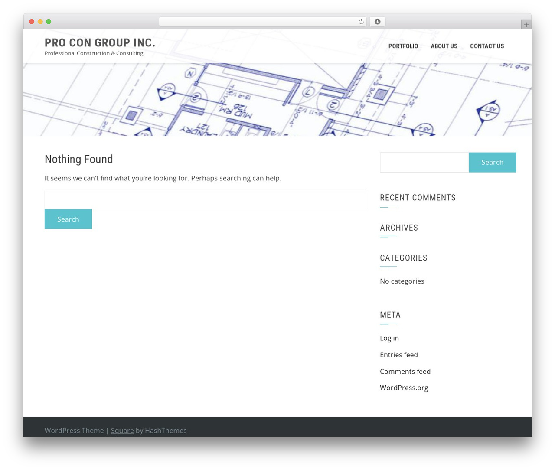Click the sidebar Search button
555x470 pixels.
click(493, 162)
